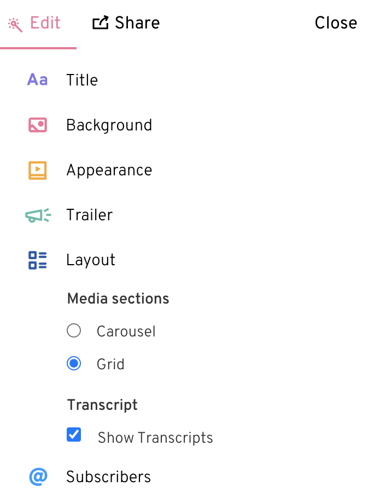Expand the Title section
The image size is (374, 503).
click(x=82, y=80)
